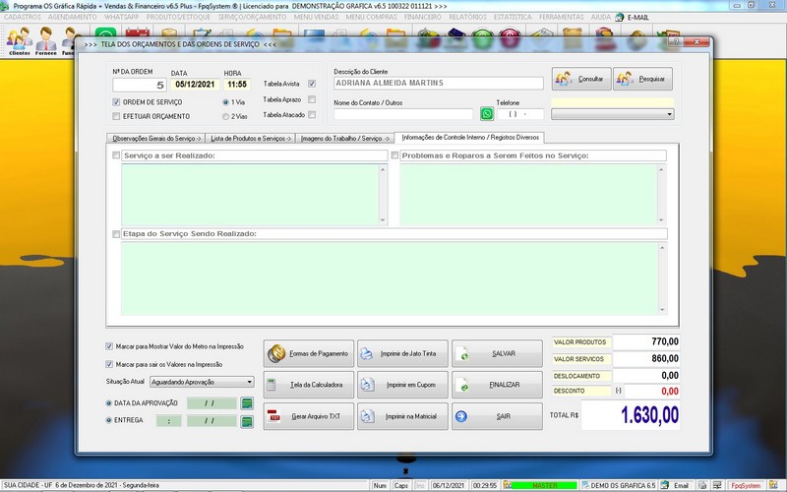Select Informações de Controle Interno tab

(x=470, y=137)
